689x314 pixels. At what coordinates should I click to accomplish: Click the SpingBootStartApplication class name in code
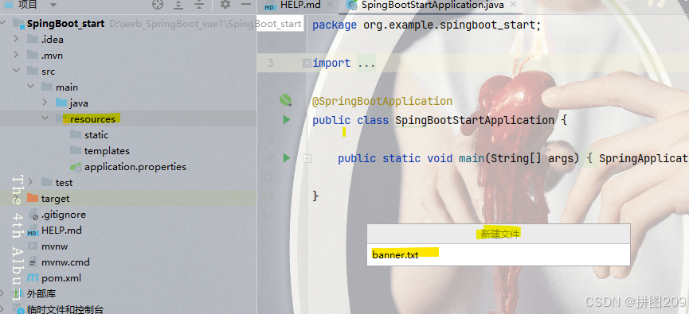(x=475, y=120)
